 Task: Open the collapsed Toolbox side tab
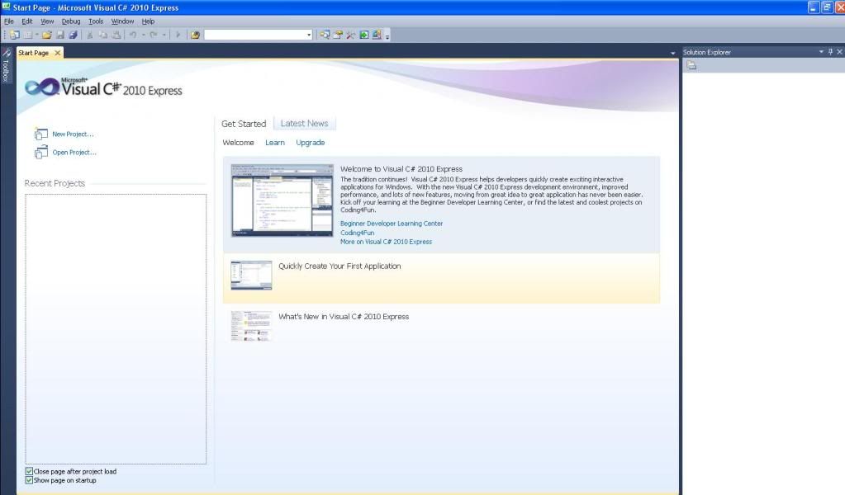[6, 65]
